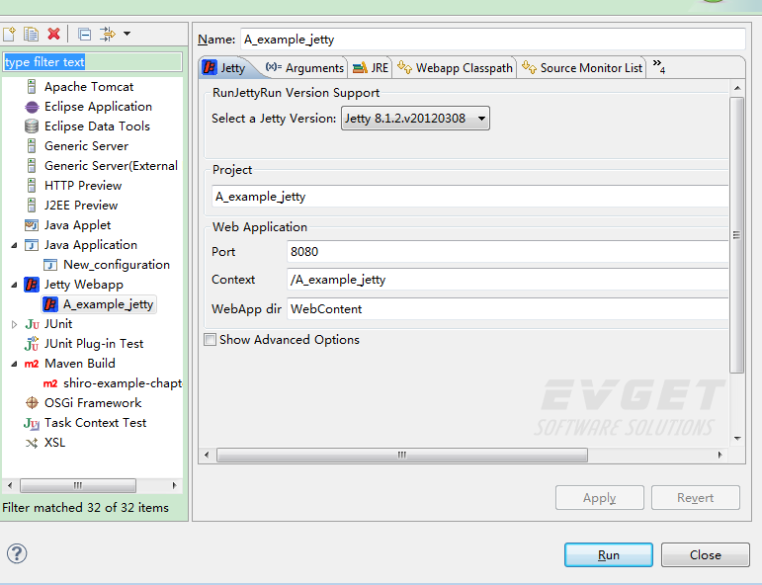Image resolution: width=762 pixels, height=585 pixels.
Task: Select the Java Application icon
Action: coord(32,245)
